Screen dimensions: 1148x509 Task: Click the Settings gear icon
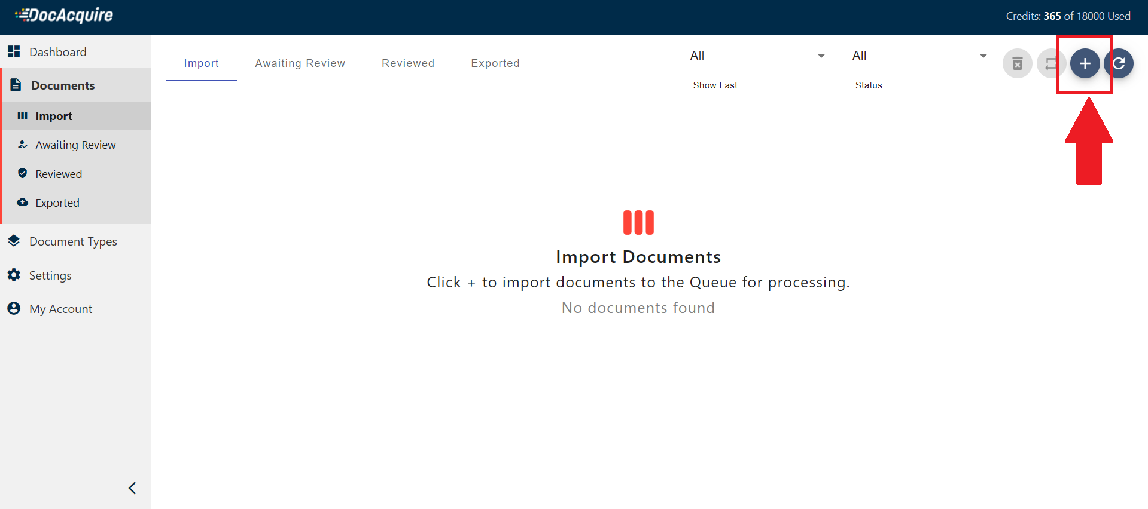14,275
